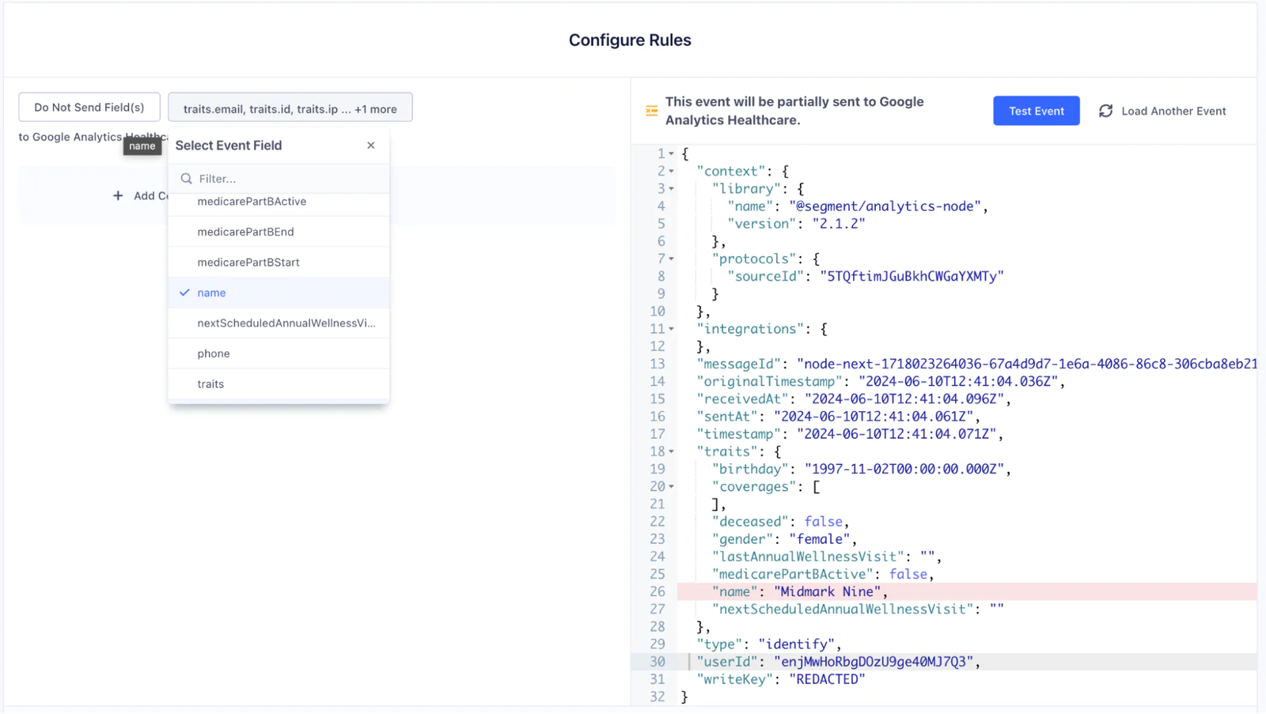Click the checkmark beside name in the list

click(x=184, y=293)
